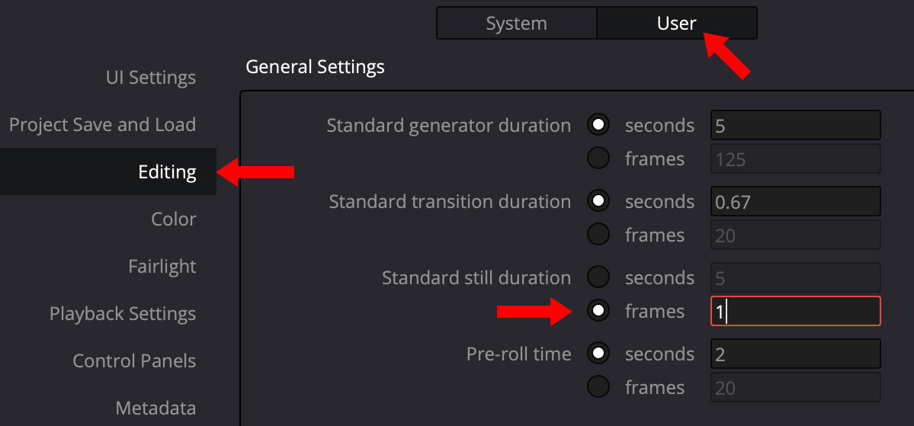Select seconds for Standard generator duration
Screen dimensions: 914x426
coord(598,125)
